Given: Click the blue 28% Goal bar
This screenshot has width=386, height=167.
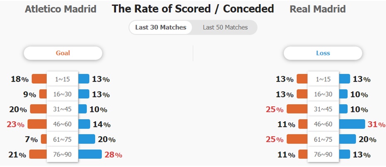Looking at the screenshot, I should (x=90, y=154).
